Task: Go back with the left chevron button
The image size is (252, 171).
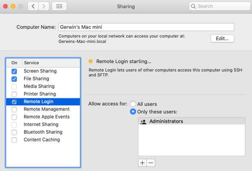Action: pyautogui.click(x=33, y=6)
